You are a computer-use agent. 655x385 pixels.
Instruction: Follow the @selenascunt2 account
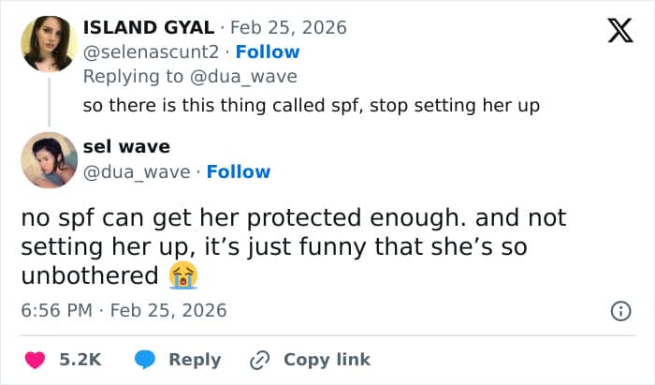point(268,52)
